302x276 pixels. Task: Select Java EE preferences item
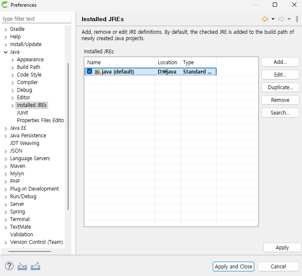(x=18, y=128)
